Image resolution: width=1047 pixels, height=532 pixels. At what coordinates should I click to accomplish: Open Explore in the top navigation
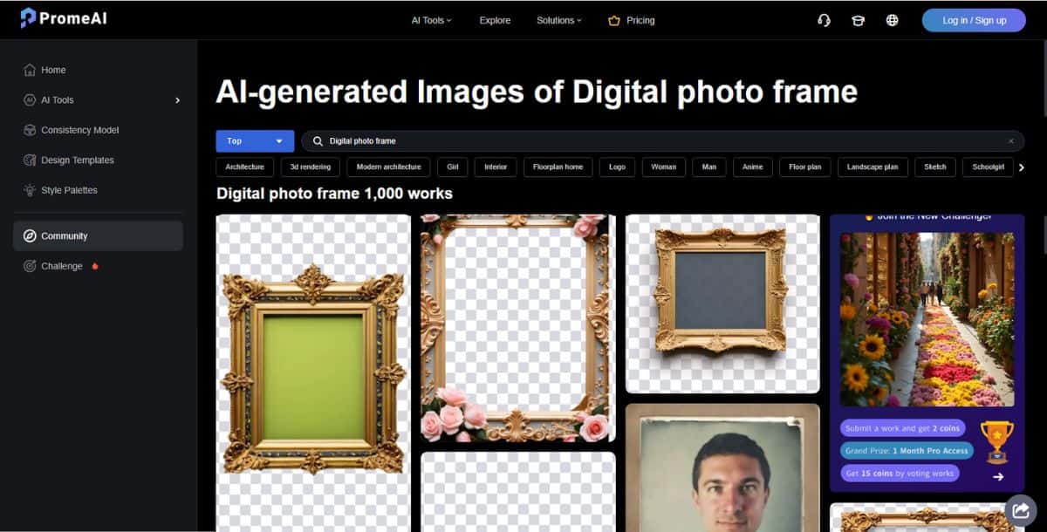(495, 20)
